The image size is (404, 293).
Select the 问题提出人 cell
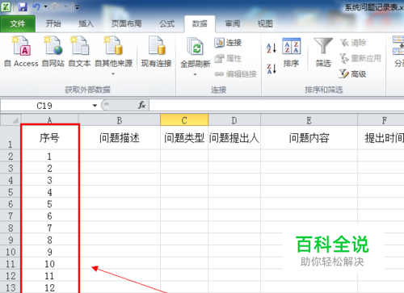[x=234, y=138]
